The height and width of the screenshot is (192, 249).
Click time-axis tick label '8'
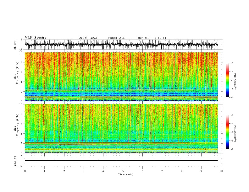pos(182,171)
